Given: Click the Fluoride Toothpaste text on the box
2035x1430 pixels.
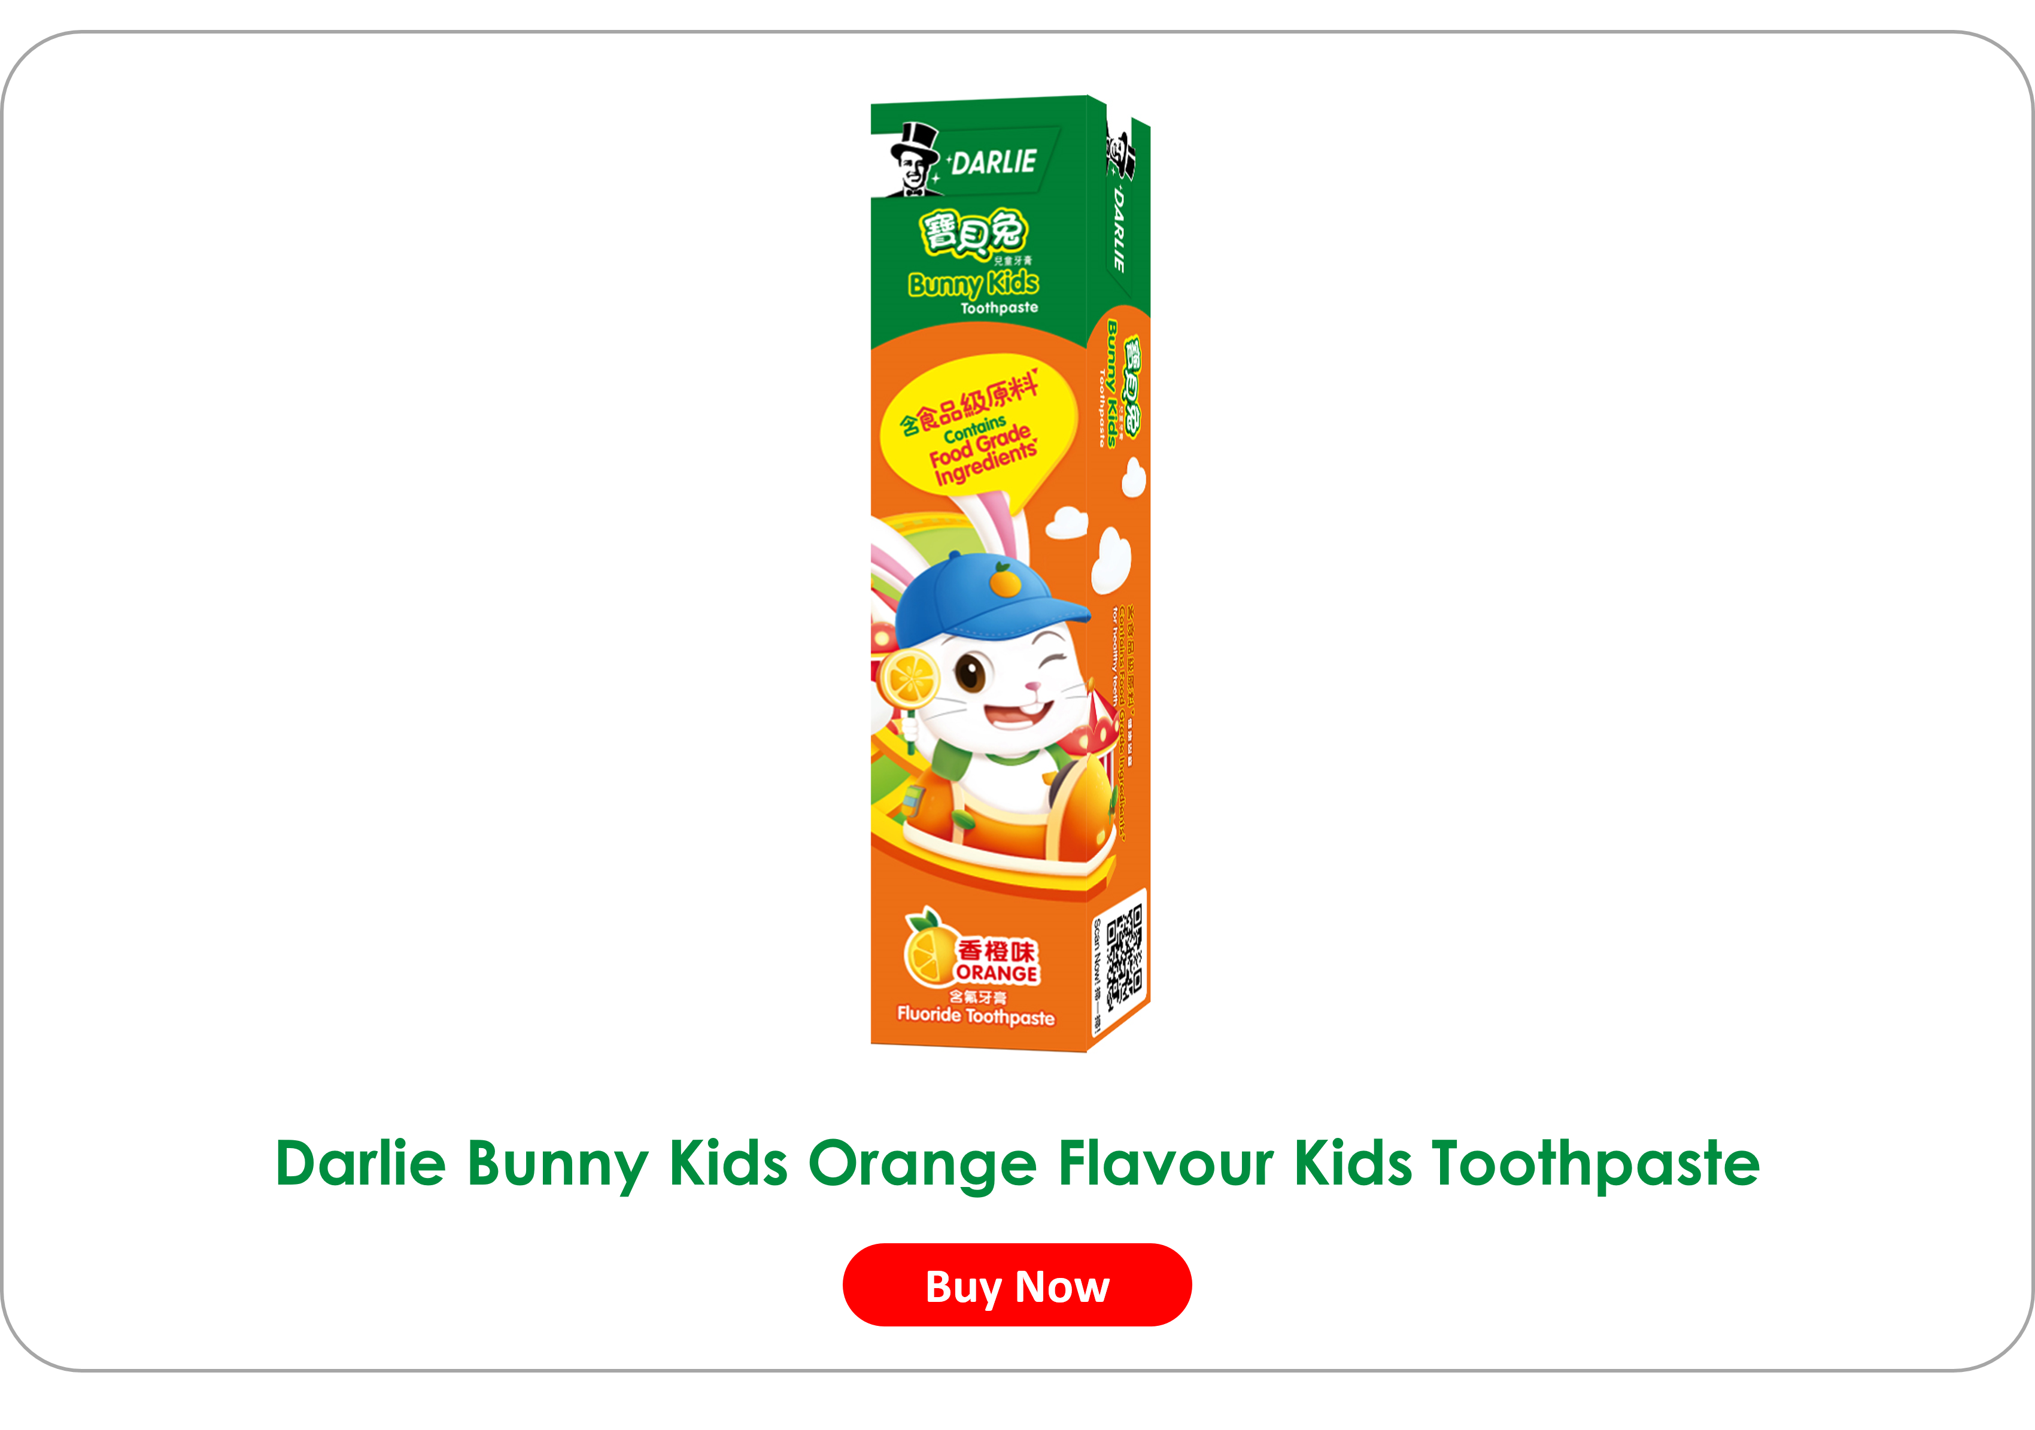Looking at the screenshot, I should [976, 1016].
